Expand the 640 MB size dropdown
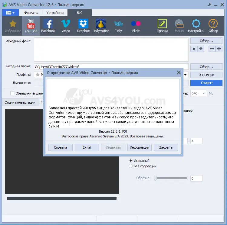 pyautogui.click(x=204, y=93)
